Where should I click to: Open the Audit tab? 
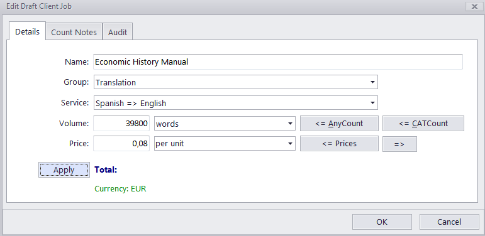coord(118,32)
